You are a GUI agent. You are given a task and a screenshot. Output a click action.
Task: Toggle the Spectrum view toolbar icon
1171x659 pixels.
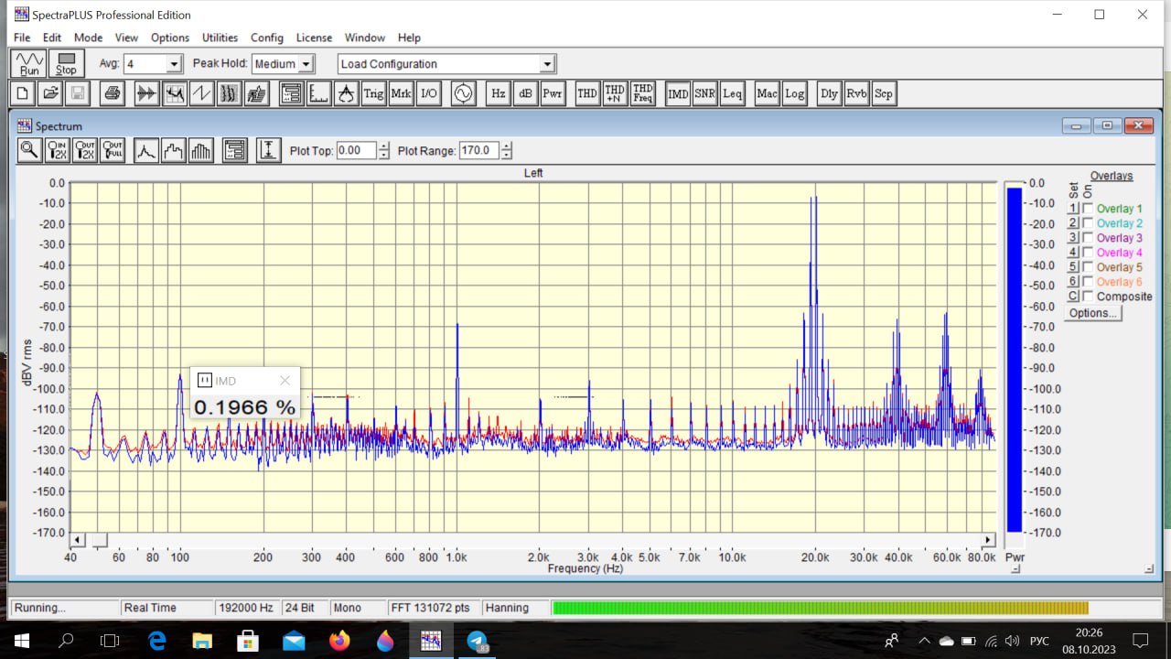click(x=174, y=93)
